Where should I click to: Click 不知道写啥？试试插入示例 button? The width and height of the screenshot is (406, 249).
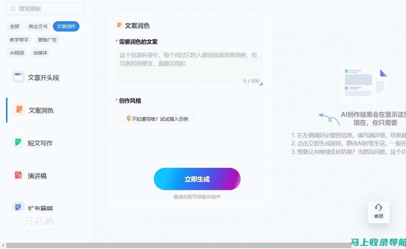coord(157,119)
